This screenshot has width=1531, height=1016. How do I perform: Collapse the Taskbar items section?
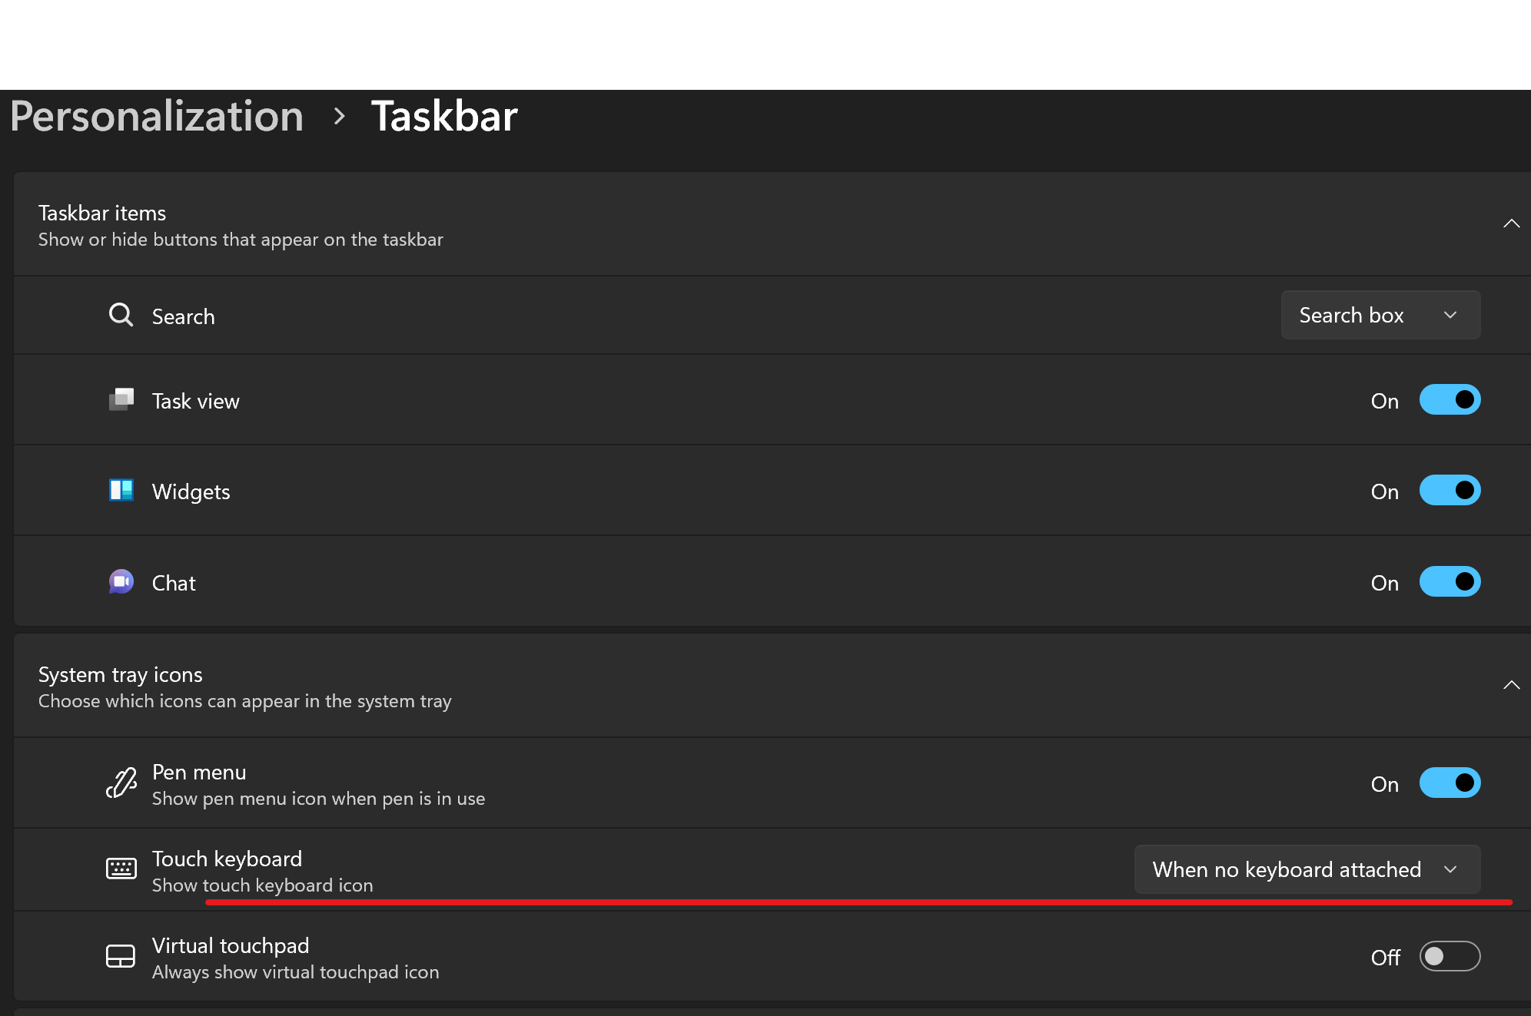point(1511,223)
